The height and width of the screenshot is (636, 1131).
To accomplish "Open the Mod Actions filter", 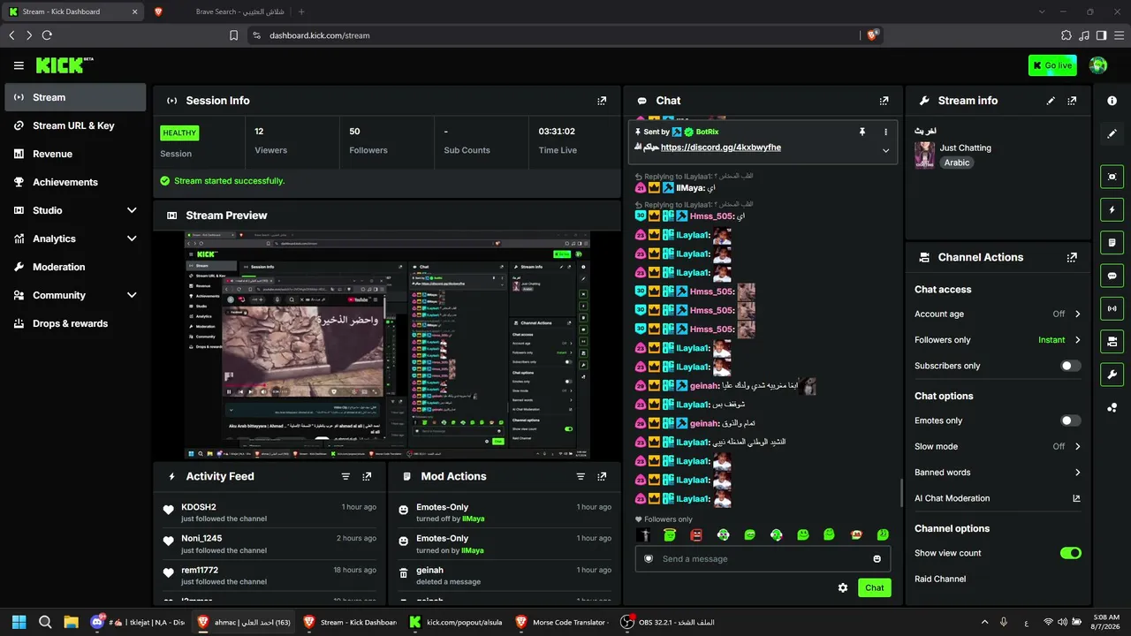I will pos(581,476).
